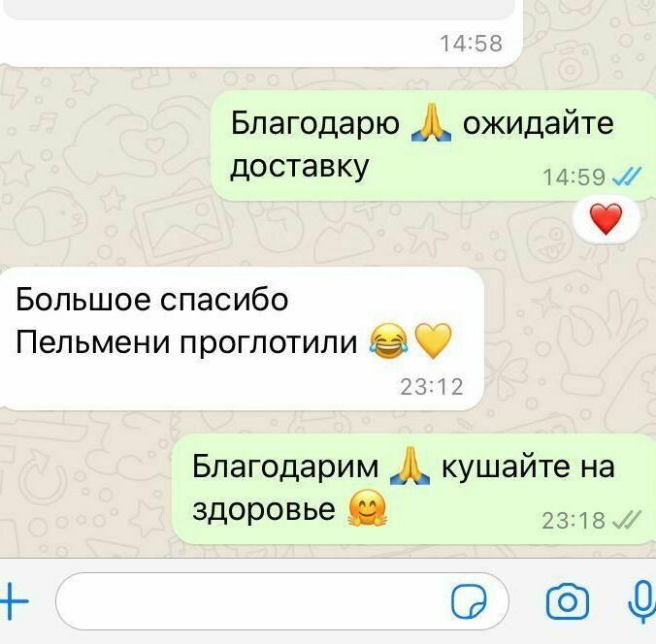The width and height of the screenshot is (656, 644).
Task: Tap the red heart reaction bubble
Action: coord(607,219)
